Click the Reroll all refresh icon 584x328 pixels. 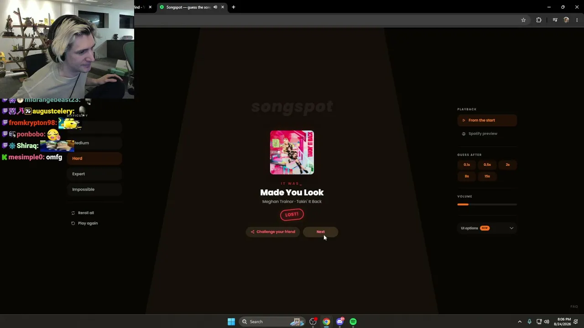pyautogui.click(x=73, y=213)
